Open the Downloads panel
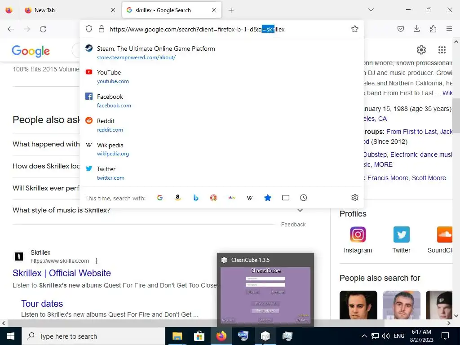The image size is (460, 345). [x=416, y=29]
